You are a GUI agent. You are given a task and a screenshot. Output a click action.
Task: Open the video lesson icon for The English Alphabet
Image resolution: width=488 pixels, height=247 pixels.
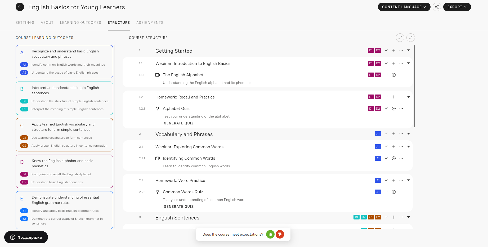[158, 75]
